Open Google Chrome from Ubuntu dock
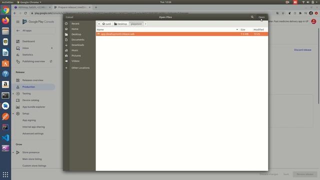The height and width of the screenshot is (180, 320). [5, 10]
